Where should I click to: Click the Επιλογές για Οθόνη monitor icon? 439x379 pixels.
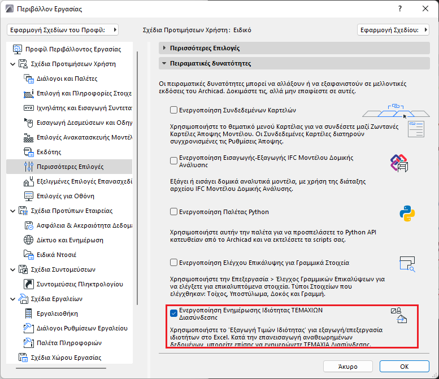point(29,196)
